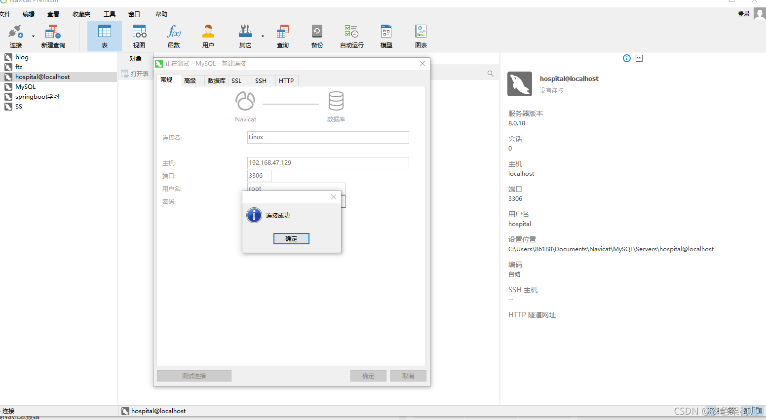This screenshot has height=420, width=766.
Task: Switch to the HTTP tab in dialog
Action: click(x=286, y=81)
